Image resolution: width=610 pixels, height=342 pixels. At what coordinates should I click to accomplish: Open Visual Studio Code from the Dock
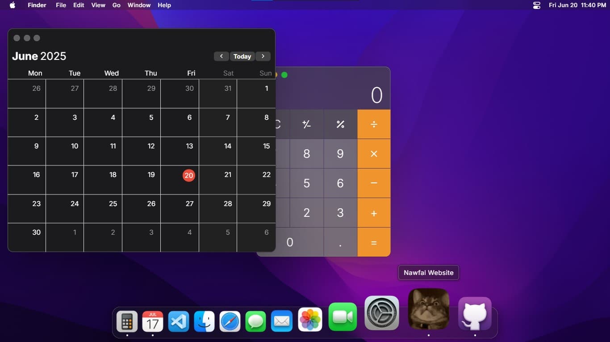(178, 321)
